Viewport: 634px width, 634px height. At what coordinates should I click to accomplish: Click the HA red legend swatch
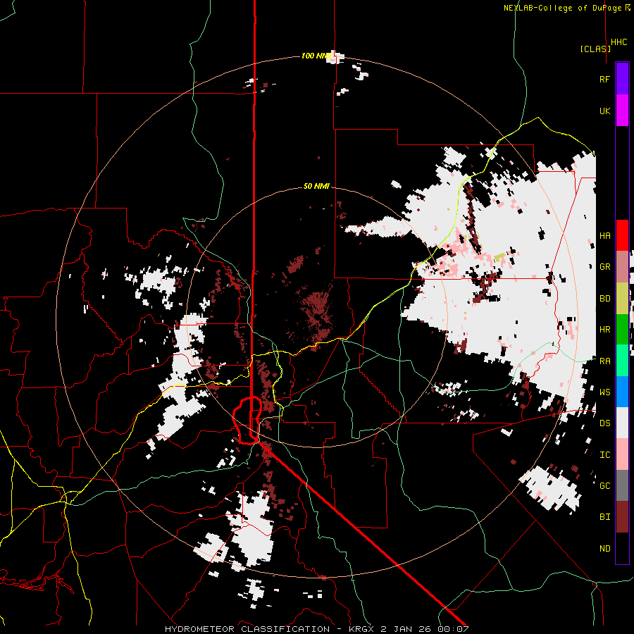point(622,235)
